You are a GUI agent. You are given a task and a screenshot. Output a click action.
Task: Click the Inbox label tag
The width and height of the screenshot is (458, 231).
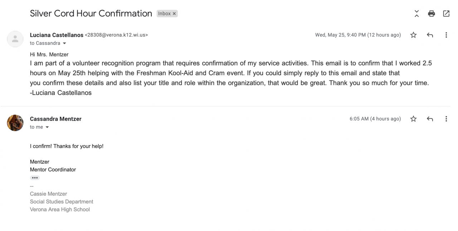(x=164, y=14)
